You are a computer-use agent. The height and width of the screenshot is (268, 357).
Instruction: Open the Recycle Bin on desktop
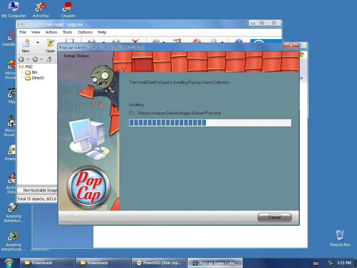click(340, 238)
